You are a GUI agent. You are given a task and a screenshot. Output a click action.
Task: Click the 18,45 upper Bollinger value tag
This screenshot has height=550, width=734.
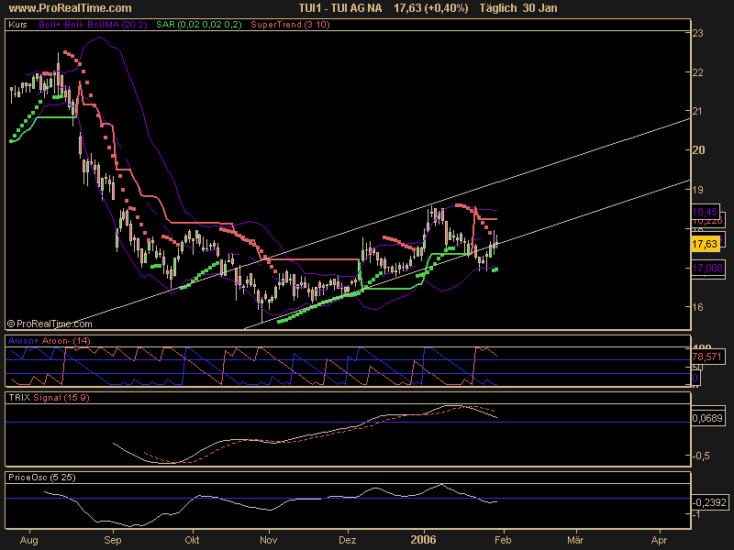coord(705,212)
